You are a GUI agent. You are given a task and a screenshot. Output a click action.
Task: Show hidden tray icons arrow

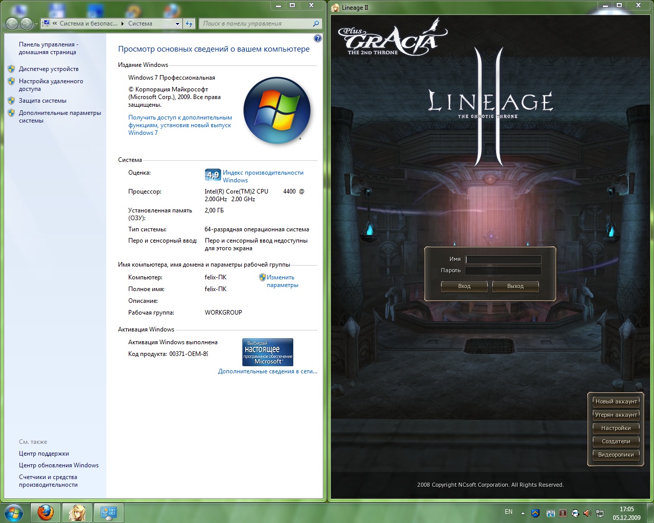coord(523,513)
